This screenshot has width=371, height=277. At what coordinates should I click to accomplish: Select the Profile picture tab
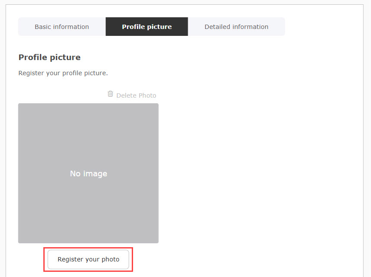(x=146, y=27)
